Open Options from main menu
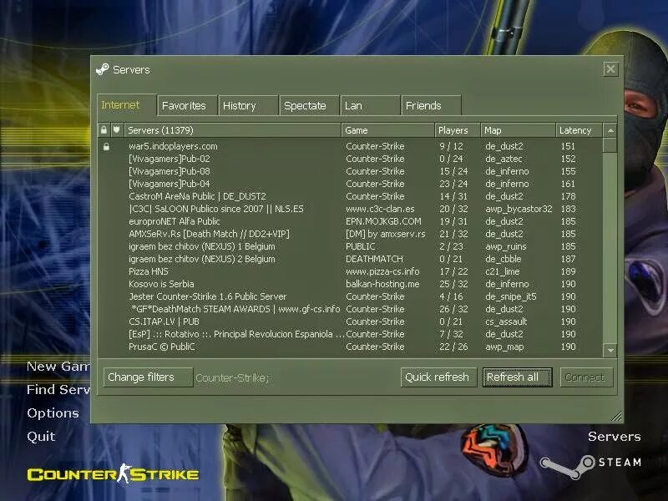The width and height of the screenshot is (668, 501). click(53, 412)
